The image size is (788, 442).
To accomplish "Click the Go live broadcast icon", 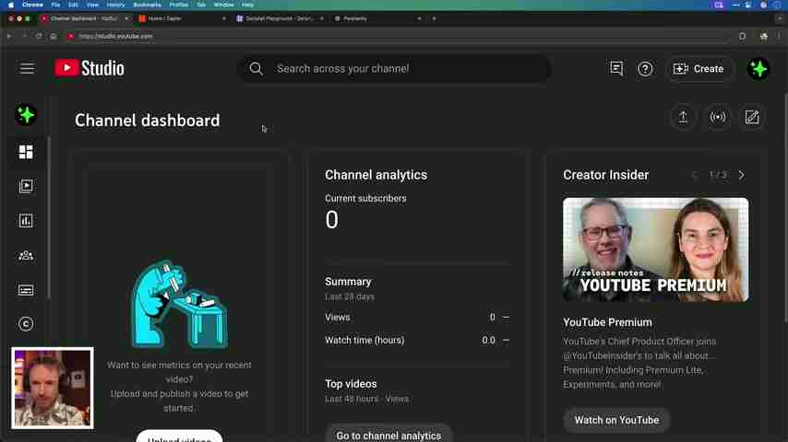I will click(x=718, y=117).
